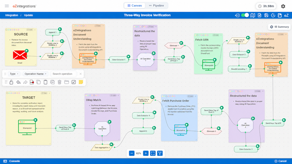Click the auto-layout branch icon
The width and height of the screenshot is (292, 164).
160,153
